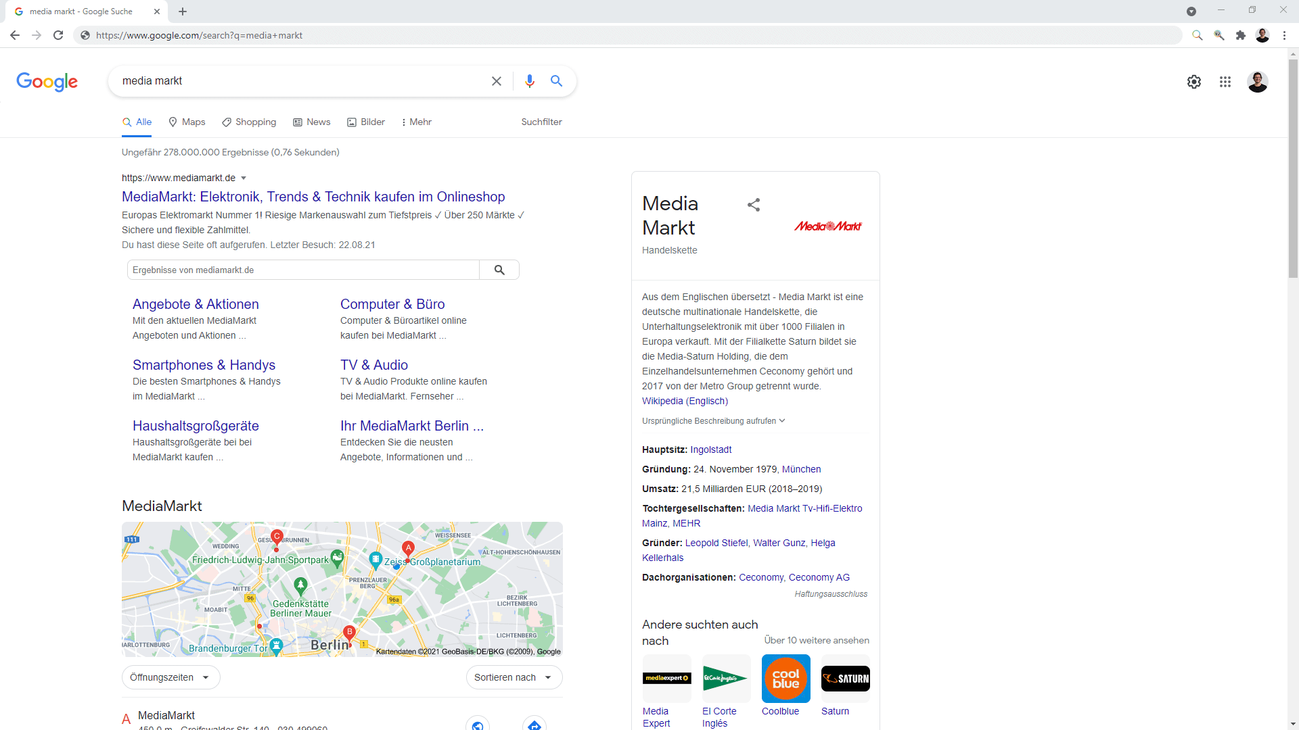
Task: Open Suchfilter options
Action: coord(541,122)
